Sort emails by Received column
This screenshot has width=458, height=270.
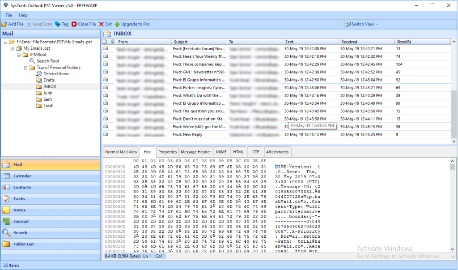click(367, 42)
